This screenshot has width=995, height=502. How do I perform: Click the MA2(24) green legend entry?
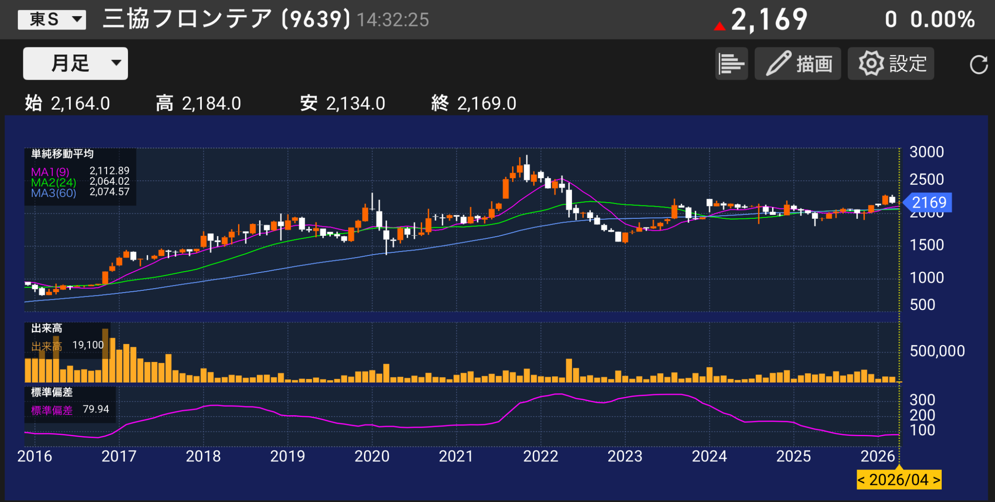(53, 182)
